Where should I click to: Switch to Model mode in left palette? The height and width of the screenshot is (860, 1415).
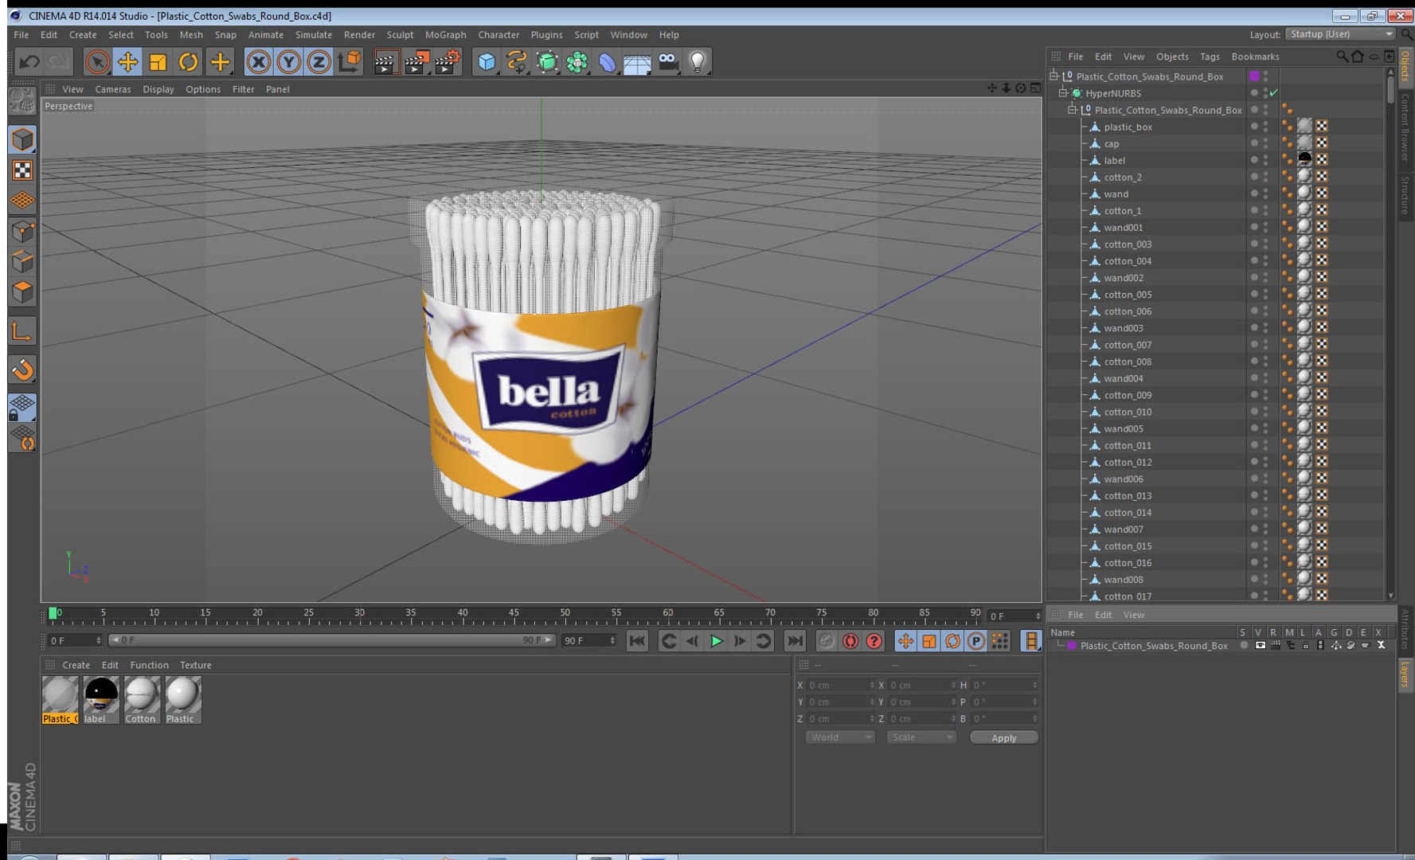pyautogui.click(x=22, y=139)
